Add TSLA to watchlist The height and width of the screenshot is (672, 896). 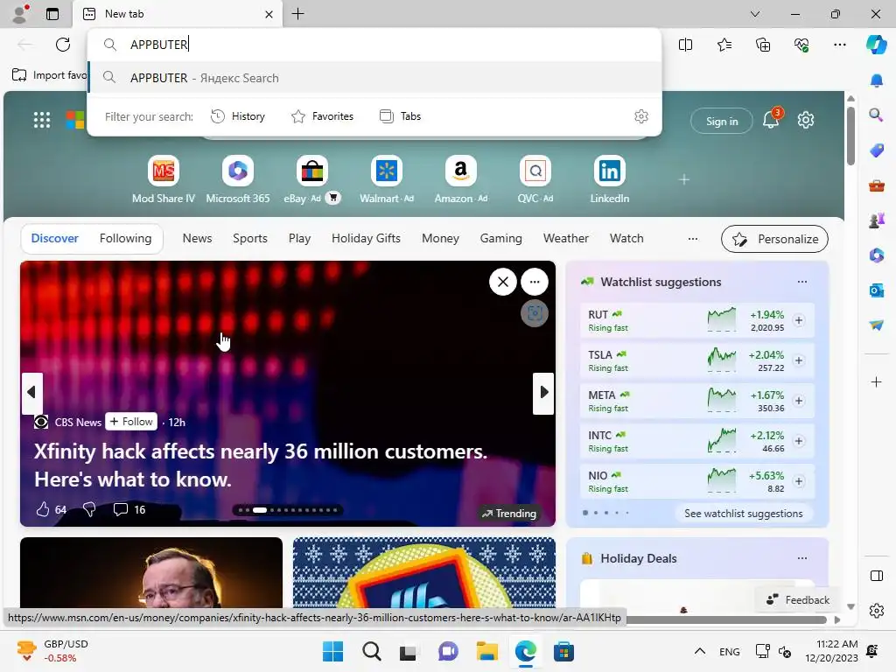click(799, 360)
